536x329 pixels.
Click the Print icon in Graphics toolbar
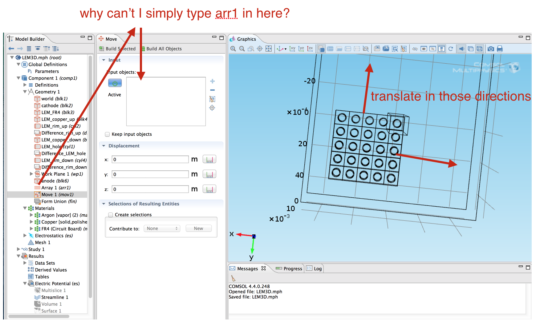500,49
